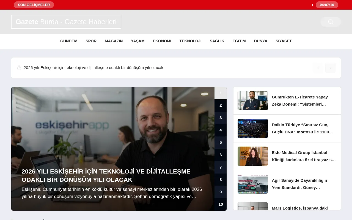The width and height of the screenshot is (352, 220).
Task: Click the Este Medical Group article thumbnail
Action: point(252,156)
